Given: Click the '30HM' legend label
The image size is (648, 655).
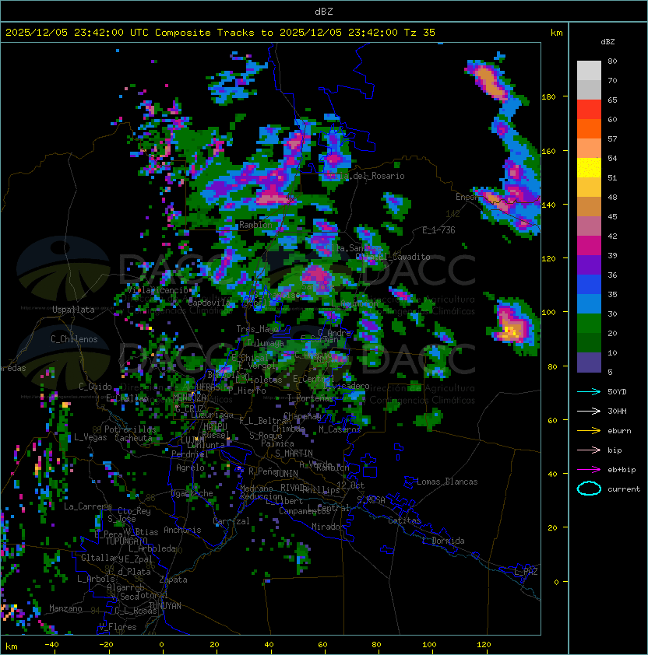Looking at the screenshot, I should (617, 412).
